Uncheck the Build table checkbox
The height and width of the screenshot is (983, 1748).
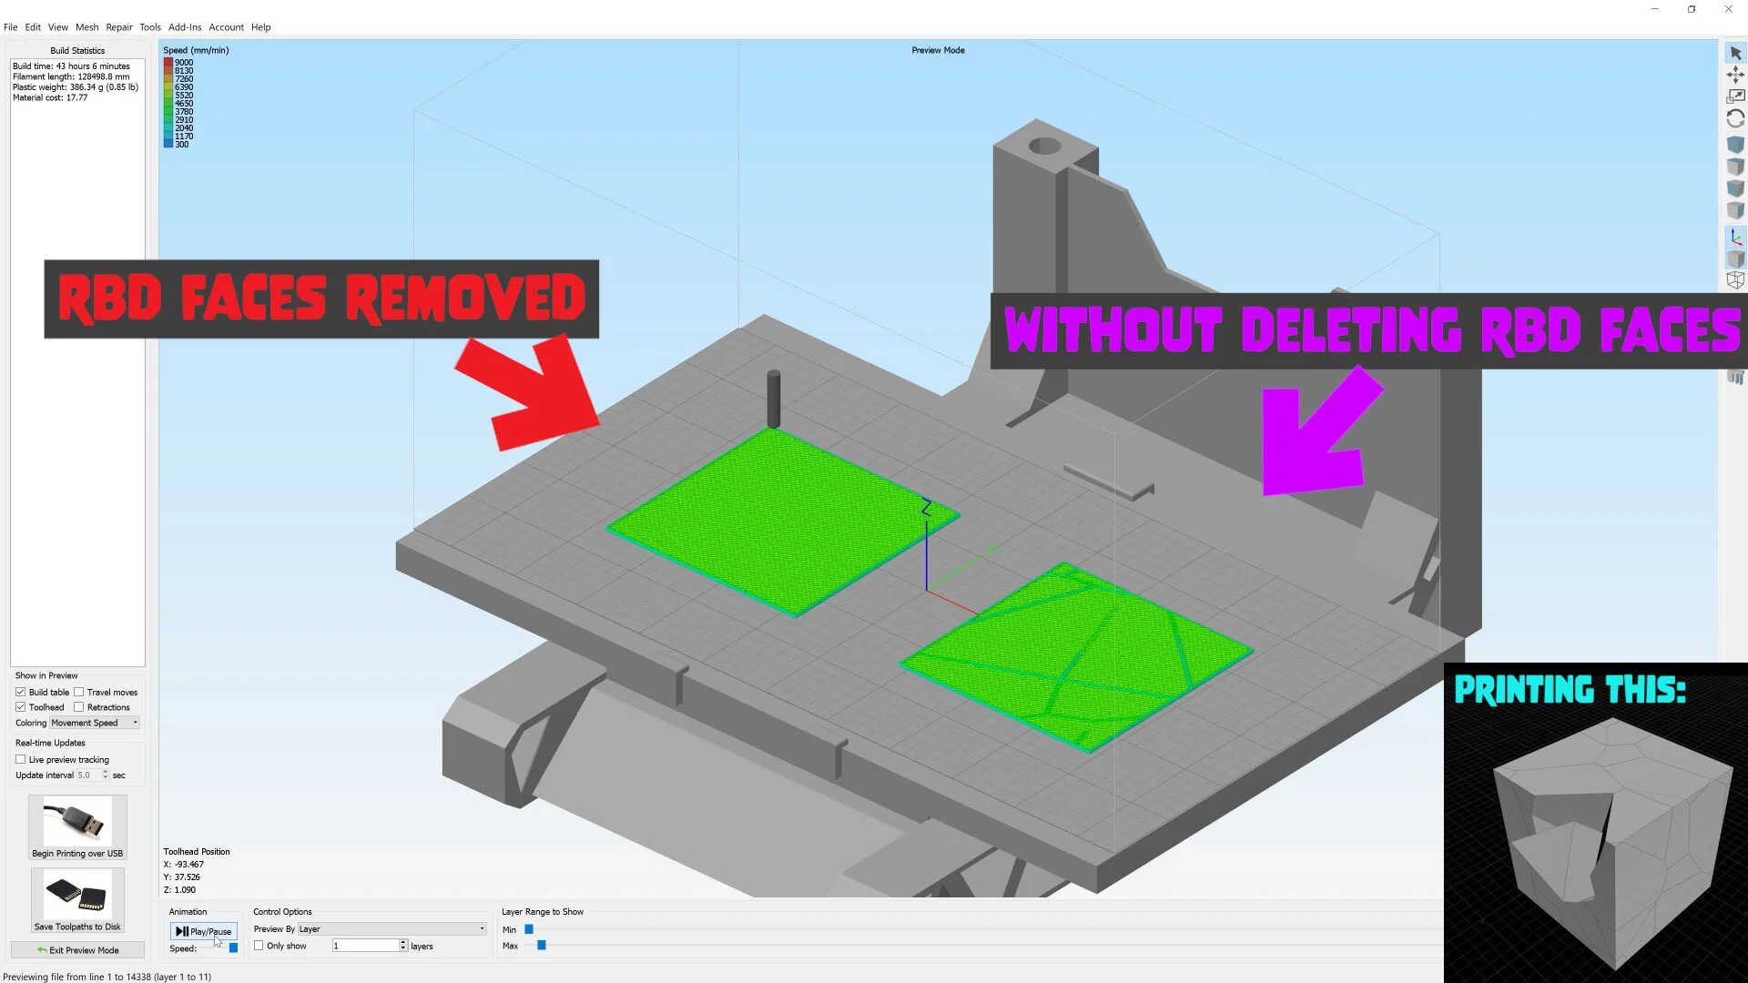tap(20, 692)
